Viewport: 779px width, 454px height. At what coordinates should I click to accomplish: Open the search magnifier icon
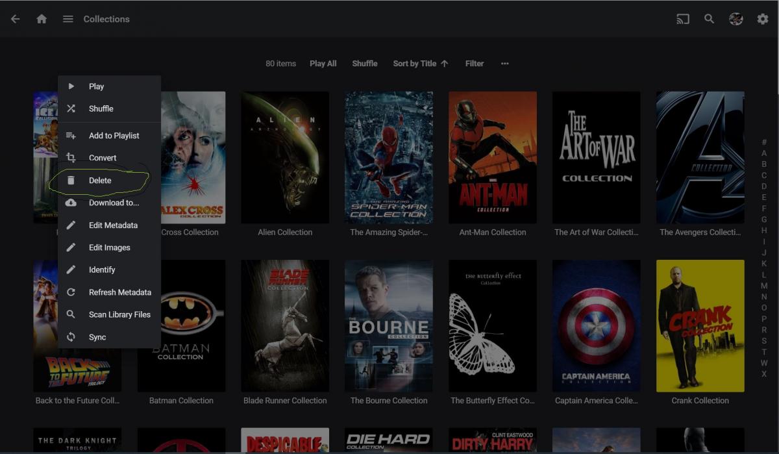click(710, 19)
